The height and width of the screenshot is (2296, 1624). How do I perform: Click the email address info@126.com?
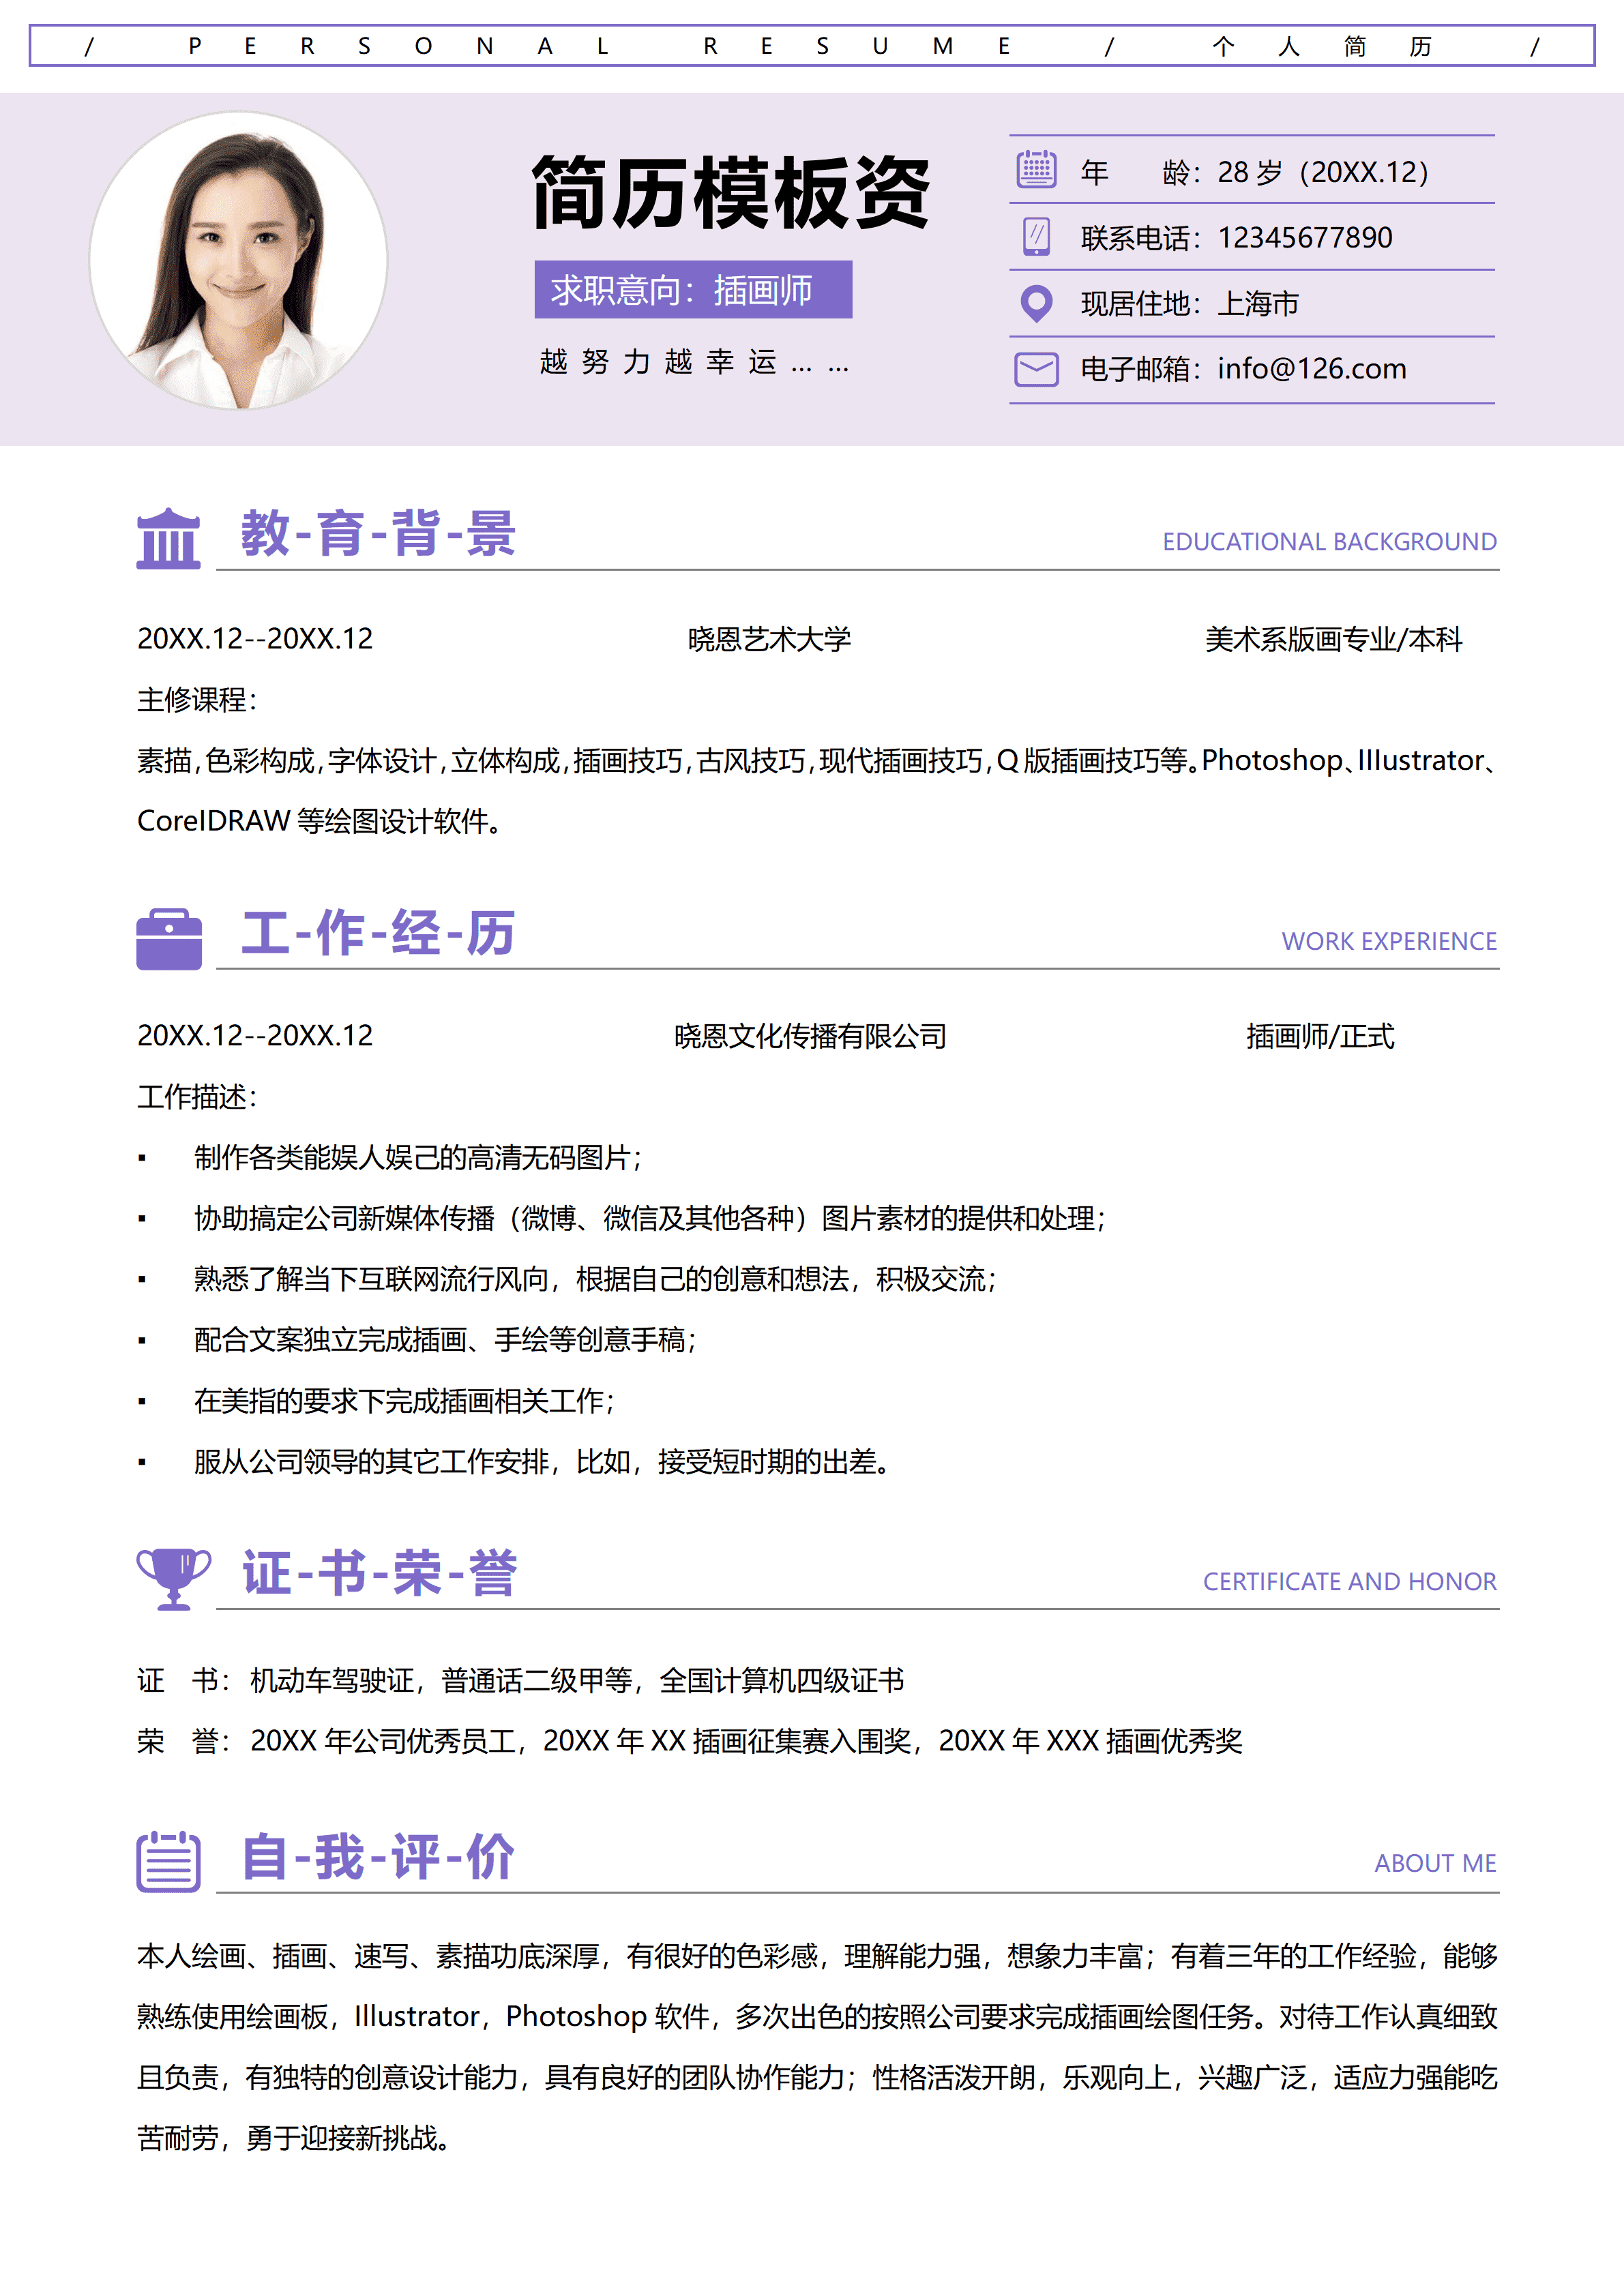(x=1310, y=369)
